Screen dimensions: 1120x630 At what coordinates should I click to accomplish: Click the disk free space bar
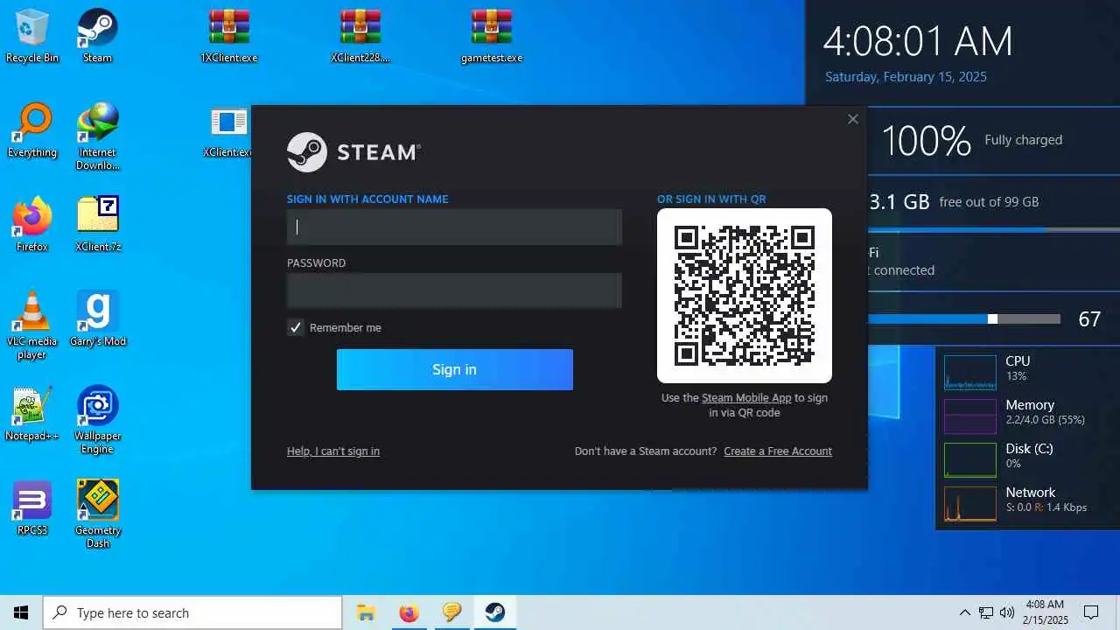[994, 229]
